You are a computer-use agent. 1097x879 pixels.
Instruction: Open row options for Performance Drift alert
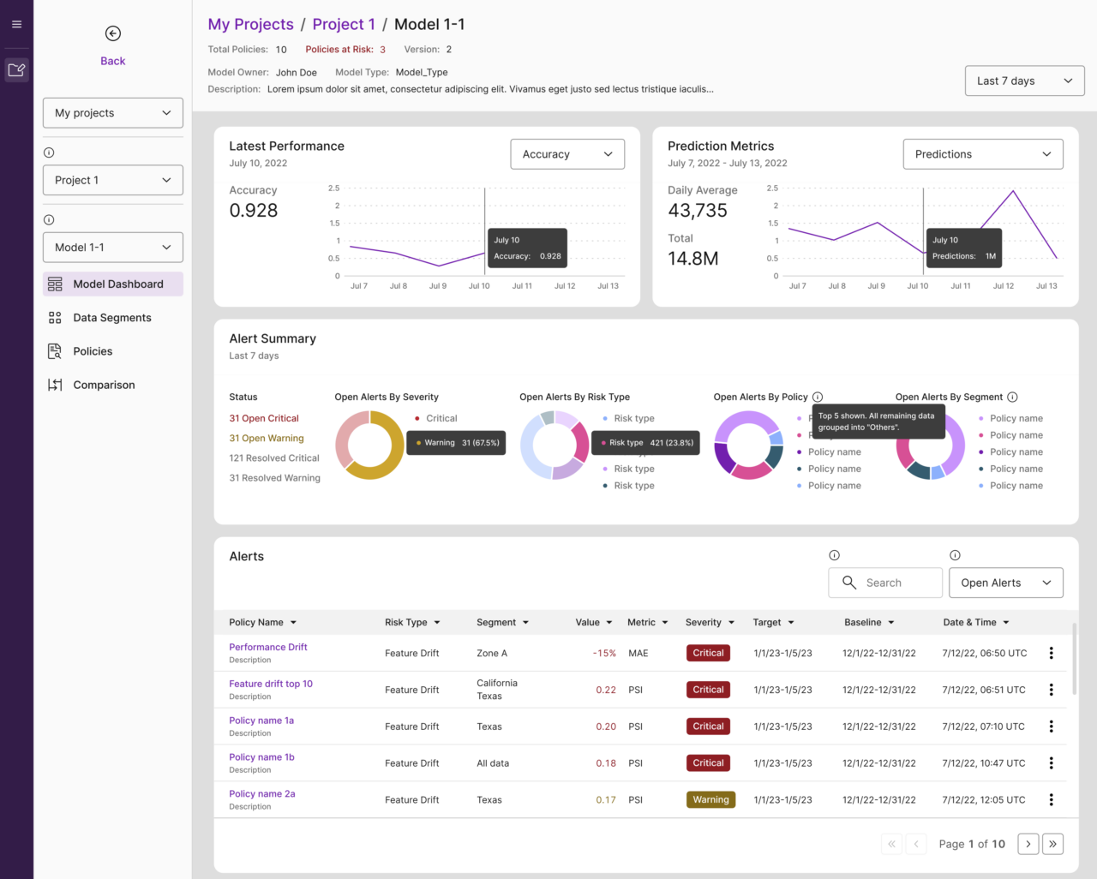click(x=1051, y=653)
